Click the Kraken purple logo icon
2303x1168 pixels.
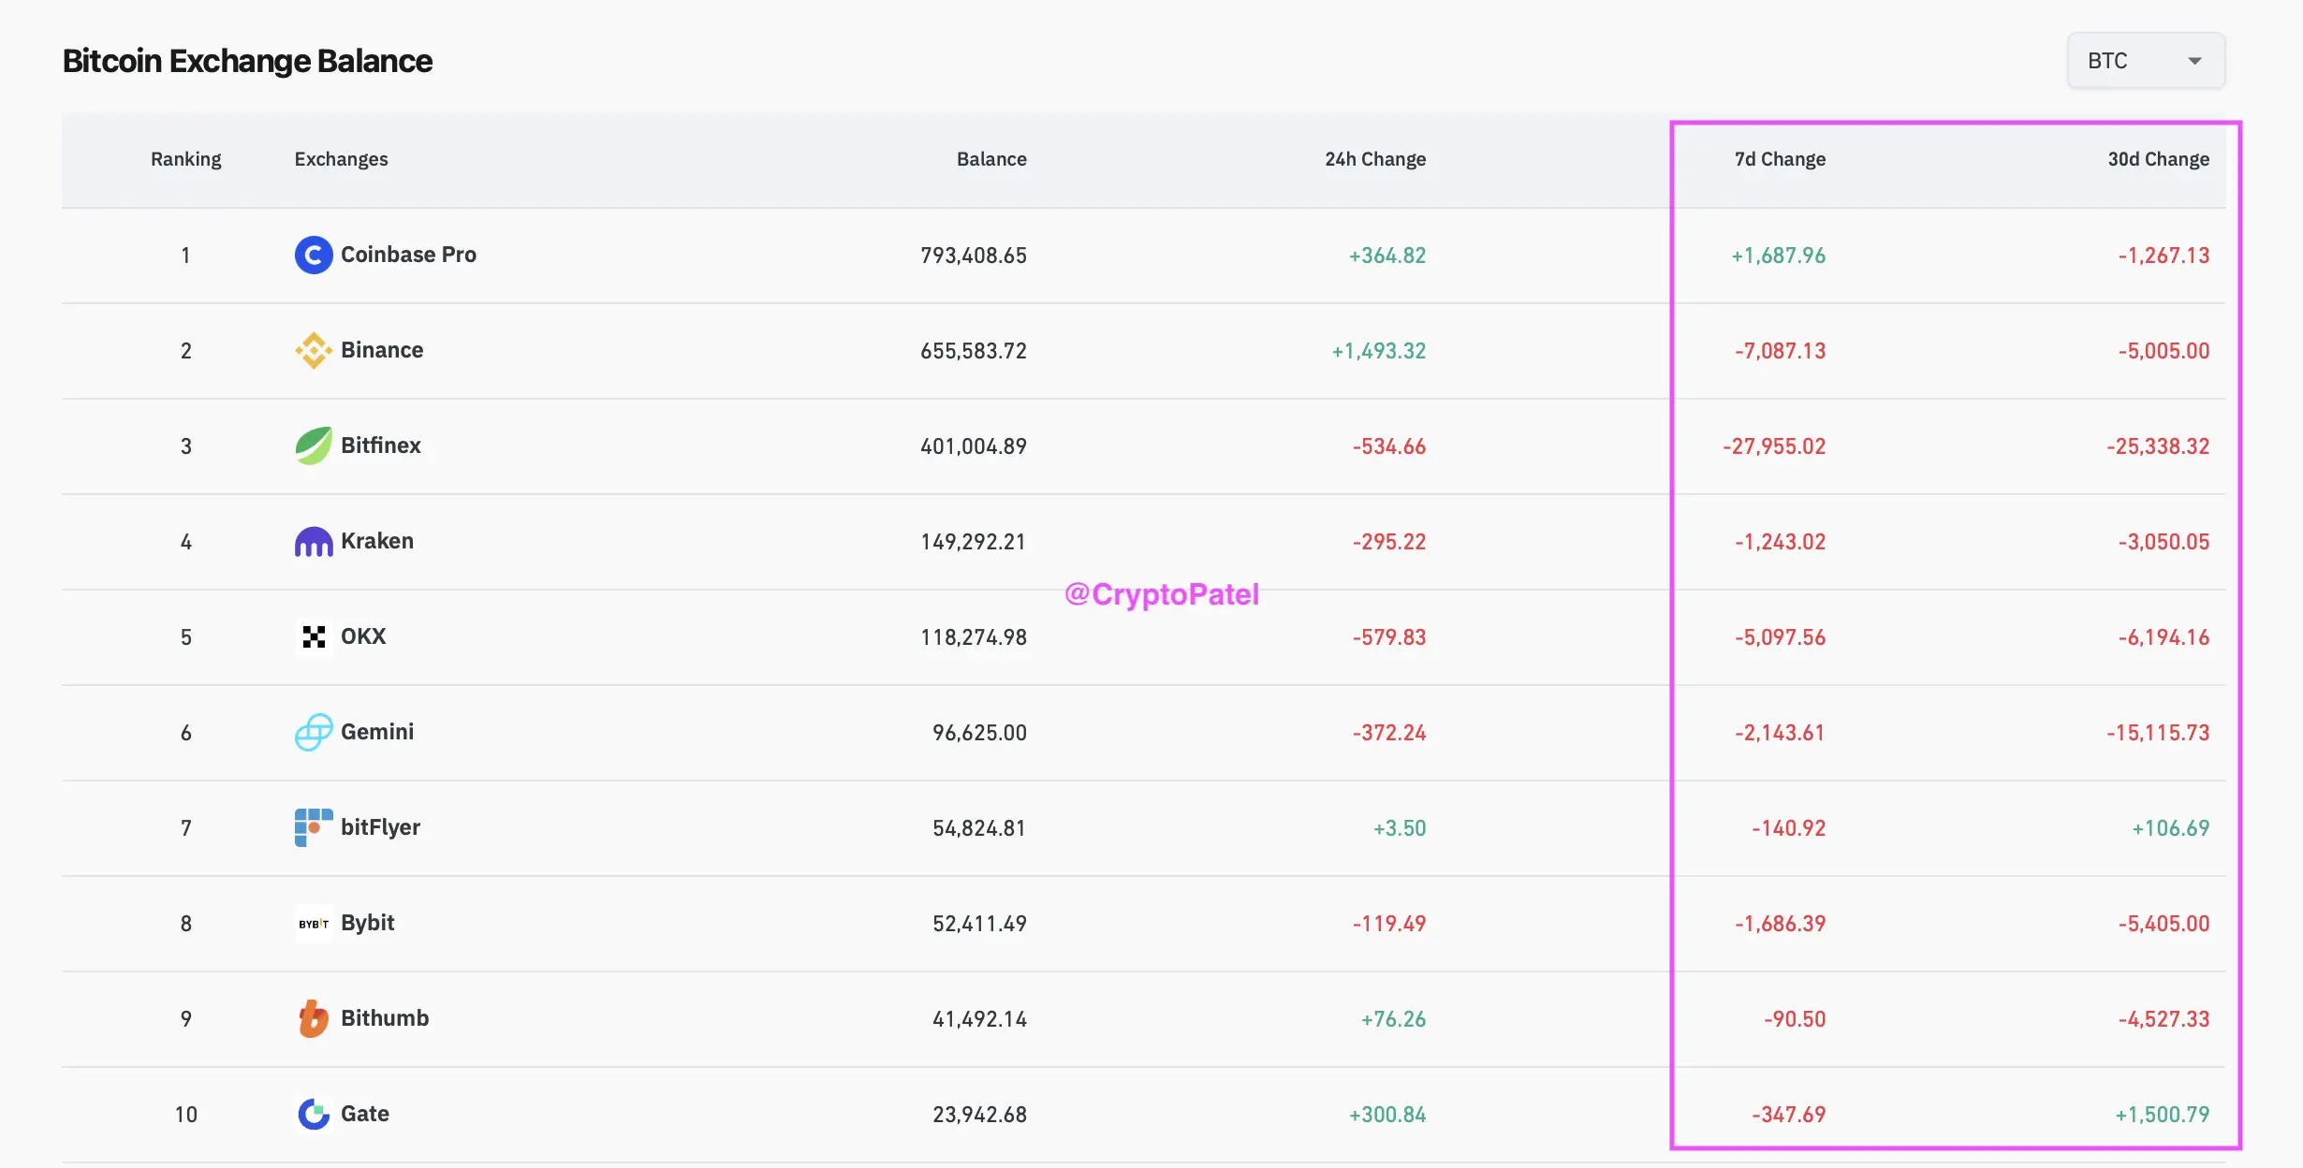(314, 542)
